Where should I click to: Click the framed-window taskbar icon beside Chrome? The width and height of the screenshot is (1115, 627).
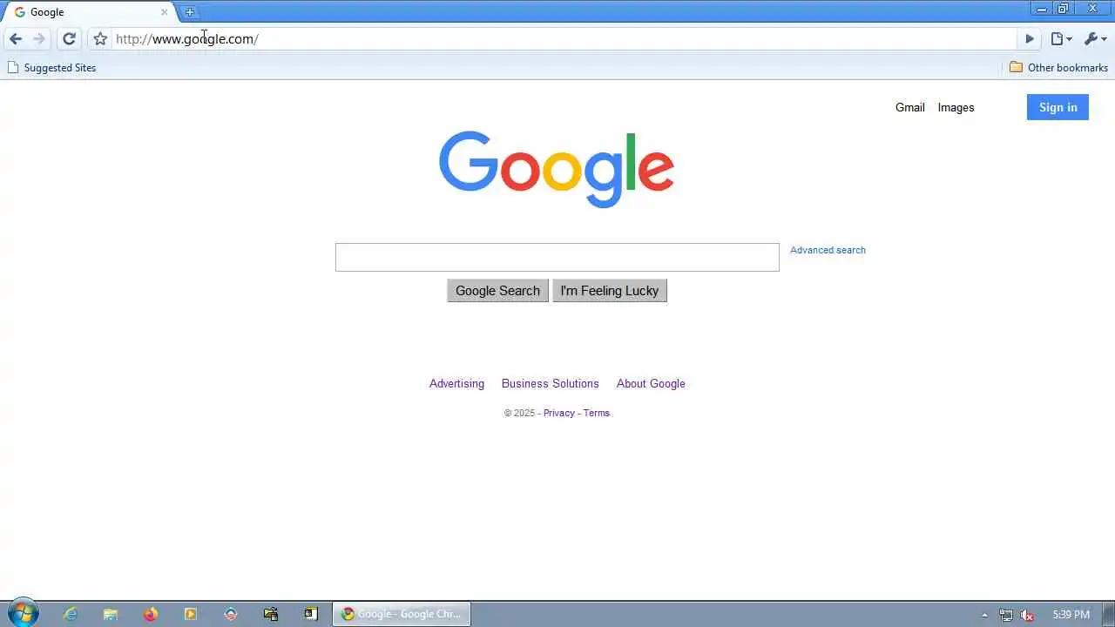[x=311, y=614]
